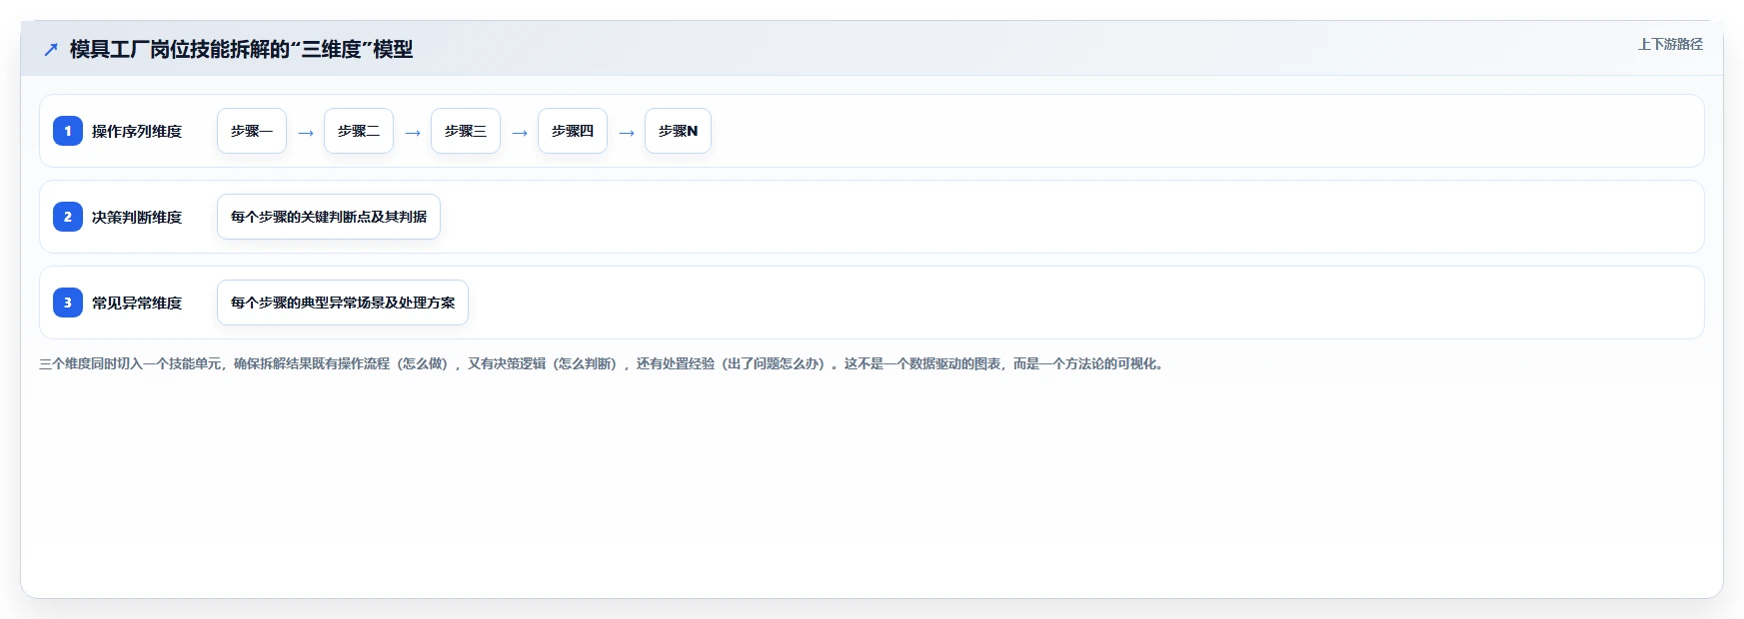Select the 步骤二 step box

[359, 131]
